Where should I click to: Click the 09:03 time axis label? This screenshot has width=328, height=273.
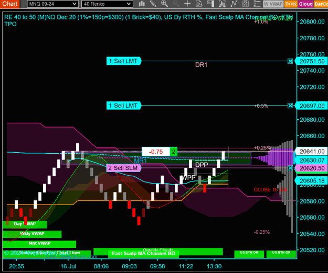130,266
